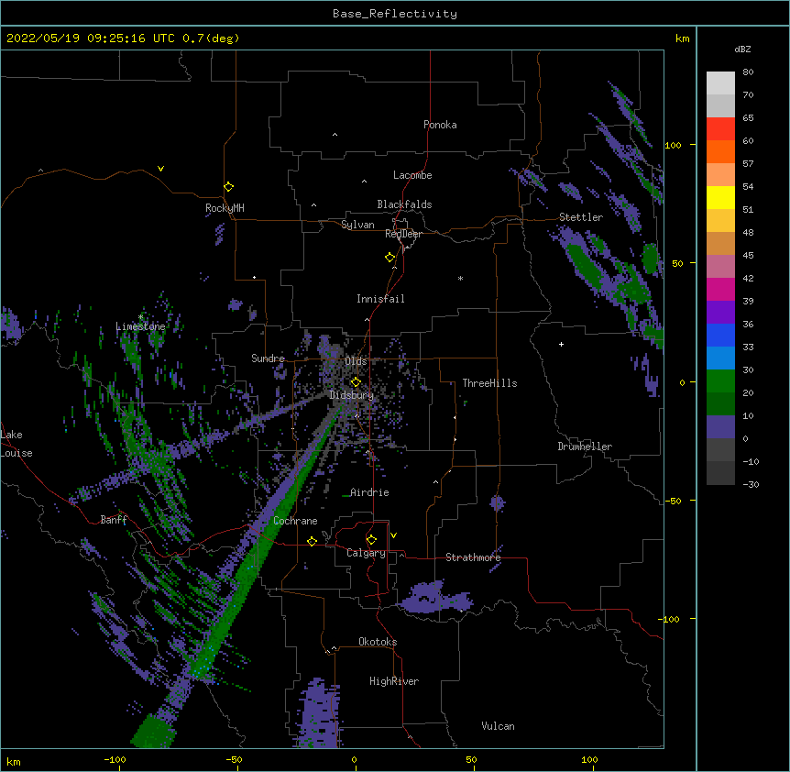The height and width of the screenshot is (772, 790).
Task: Click the yellow marker near RockyMH
Action: (228, 187)
